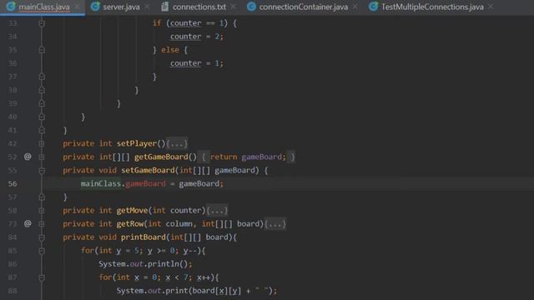The width and height of the screenshot is (534, 300).
Task: Click the setPlayer method name
Action: (137, 143)
